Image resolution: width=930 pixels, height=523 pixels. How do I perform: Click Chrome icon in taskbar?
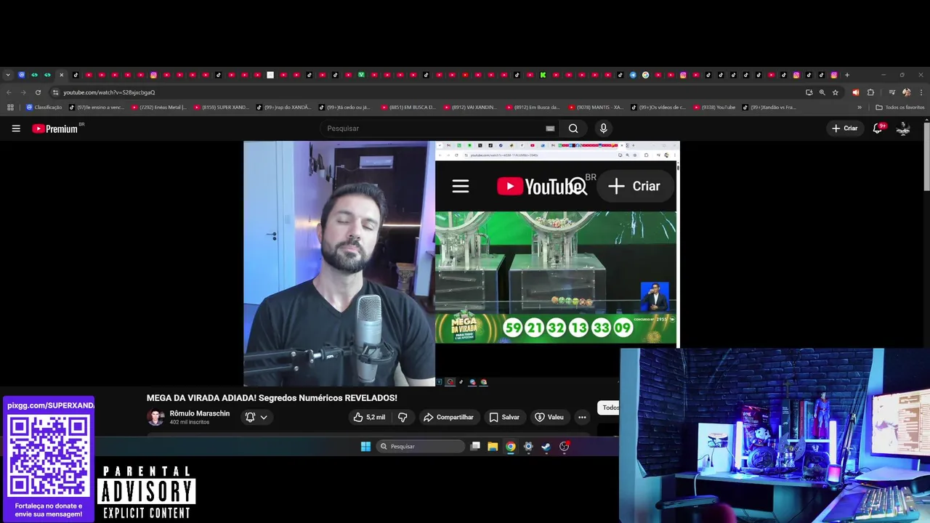click(511, 447)
